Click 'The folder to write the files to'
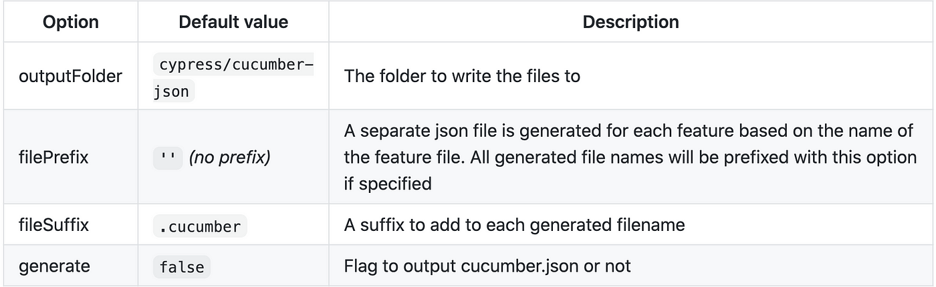Screen dimensions: 936x287 (462, 76)
